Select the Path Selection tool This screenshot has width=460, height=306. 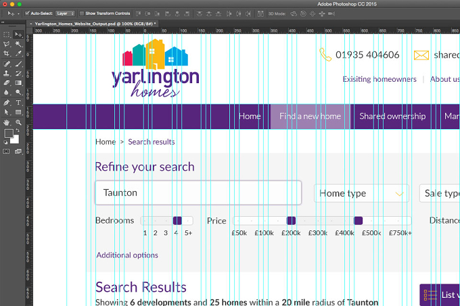click(x=7, y=112)
